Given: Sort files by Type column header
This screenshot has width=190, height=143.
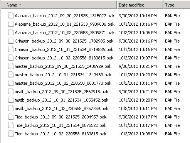Looking at the screenshot, I should point(177,5).
